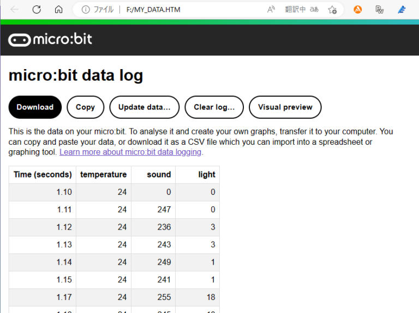This screenshot has width=419, height=313.
Task: Click the site information icon before ファイル
Action: click(x=86, y=9)
